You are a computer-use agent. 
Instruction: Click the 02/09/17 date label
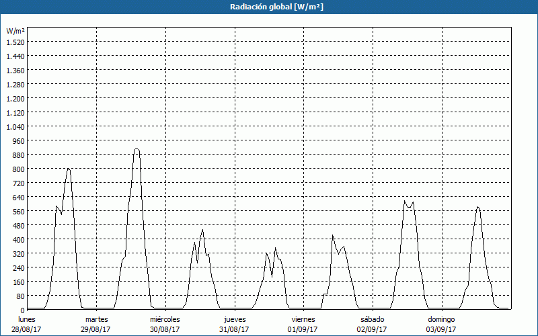[372, 329]
